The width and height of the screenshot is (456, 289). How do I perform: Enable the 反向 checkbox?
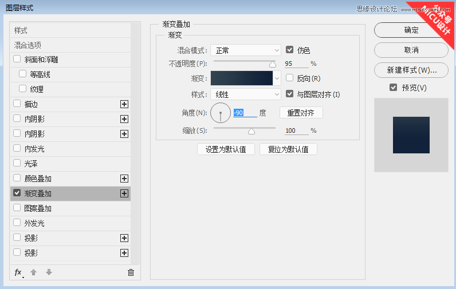tap(290, 78)
